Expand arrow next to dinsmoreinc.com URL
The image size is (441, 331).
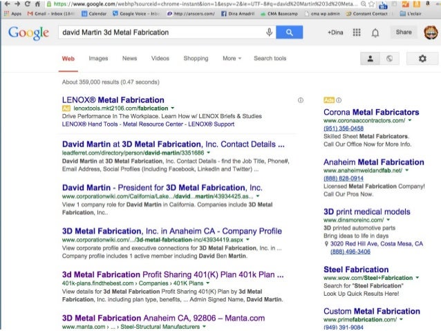tap(388, 220)
